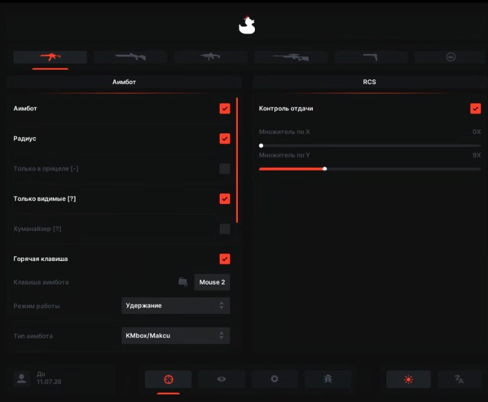The width and height of the screenshot is (488, 402).
Task: Click the user profile avatar icon
Action: [22, 378]
